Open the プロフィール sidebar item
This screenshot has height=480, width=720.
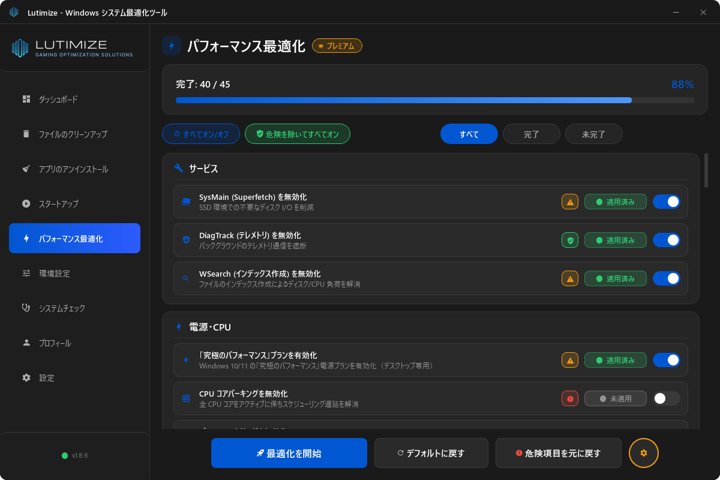click(74, 343)
